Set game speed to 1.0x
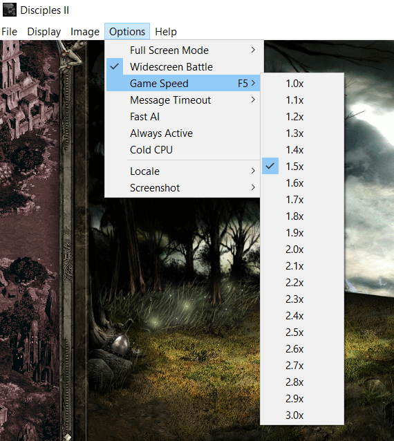Image resolution: width=394 pixels, height=441 pixels. point(302,83)
